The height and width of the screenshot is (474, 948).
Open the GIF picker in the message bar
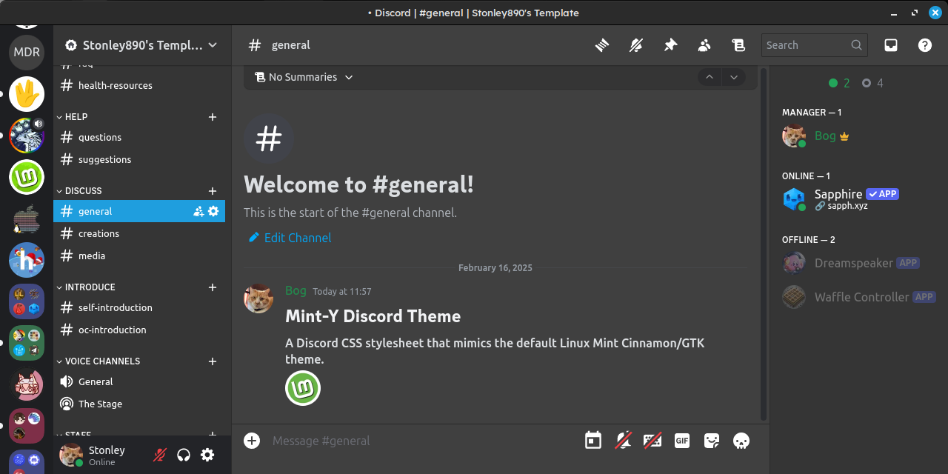click(x=681, y=440)
